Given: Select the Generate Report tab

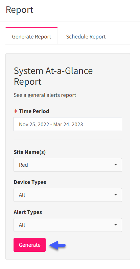Looking at the screenshot, I should [31, 37].
